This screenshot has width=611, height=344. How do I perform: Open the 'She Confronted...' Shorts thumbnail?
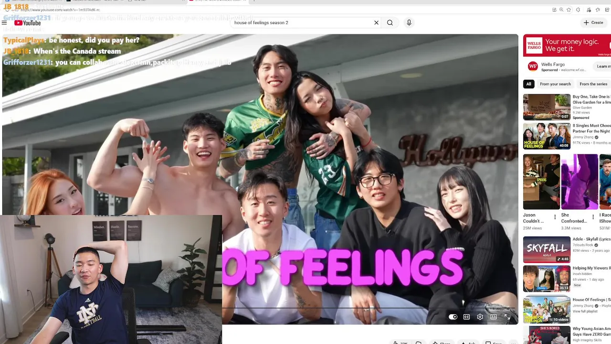click(579, 182)
